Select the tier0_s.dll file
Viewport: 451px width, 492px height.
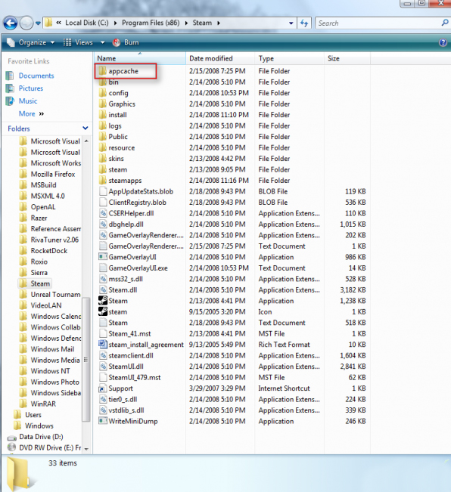(x=118, y=400)
